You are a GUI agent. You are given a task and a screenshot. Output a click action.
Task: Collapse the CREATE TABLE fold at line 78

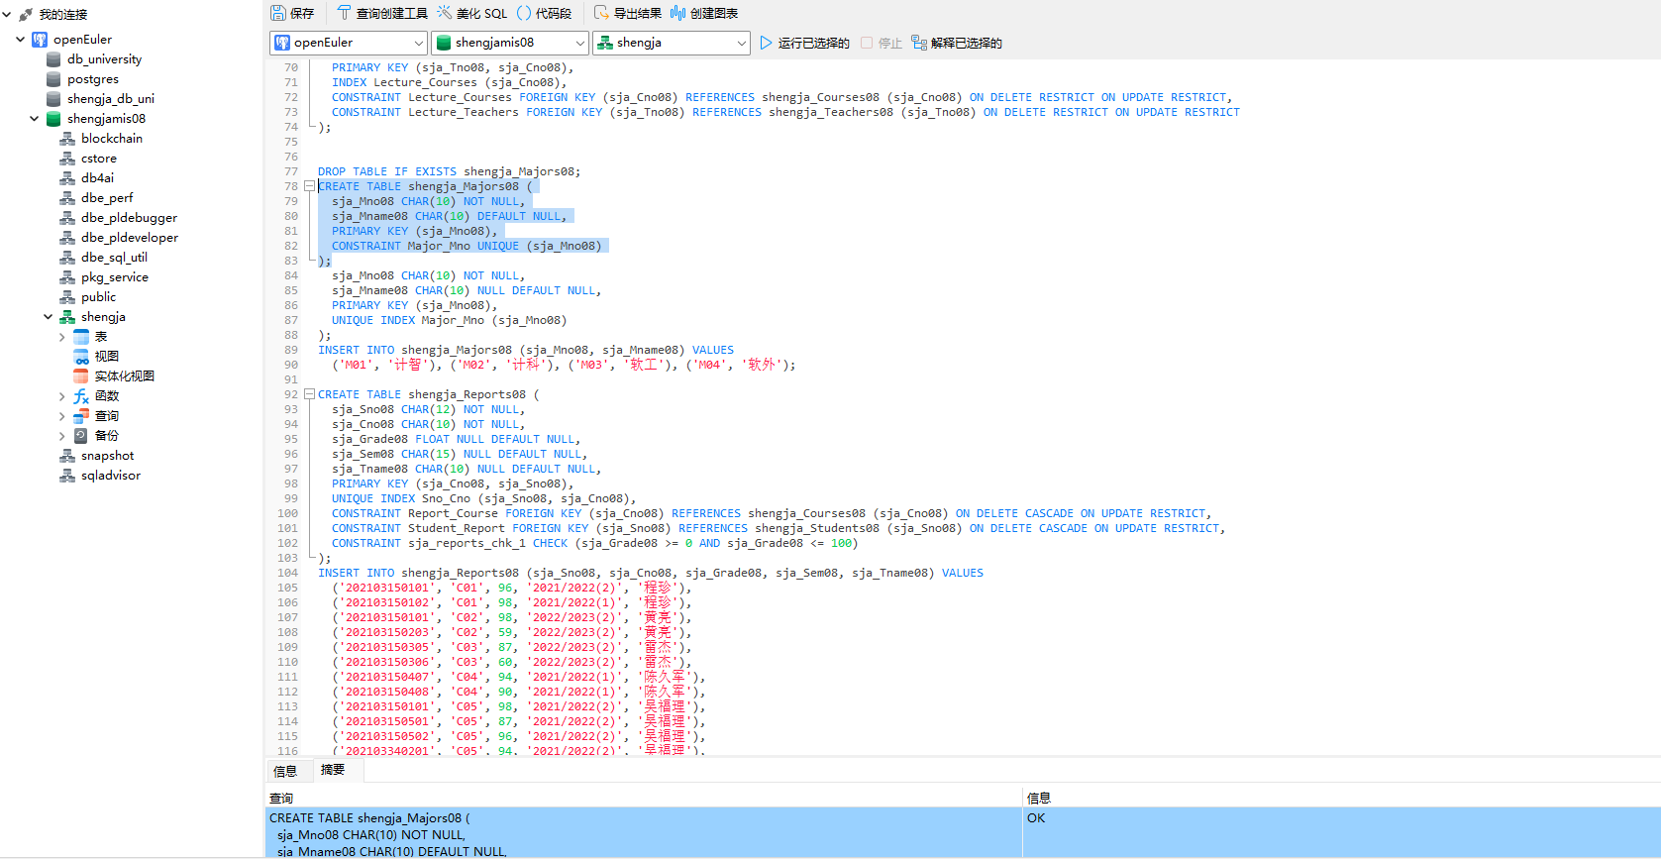[309, 186]
